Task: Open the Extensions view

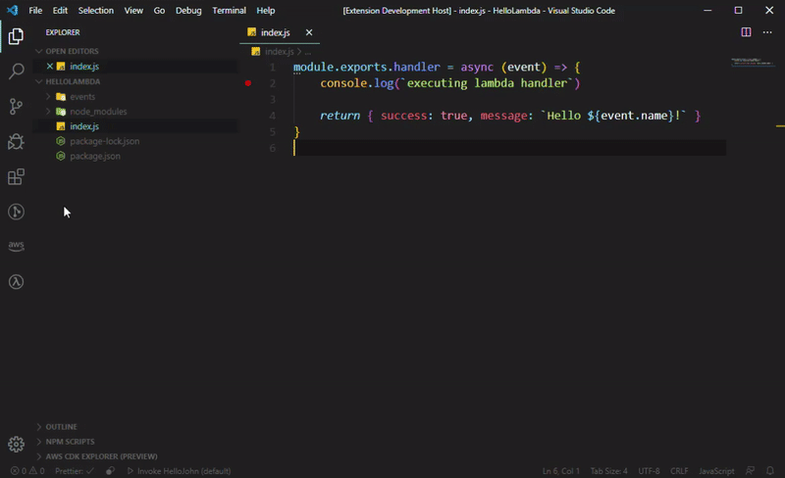Action: pos(16,176)
